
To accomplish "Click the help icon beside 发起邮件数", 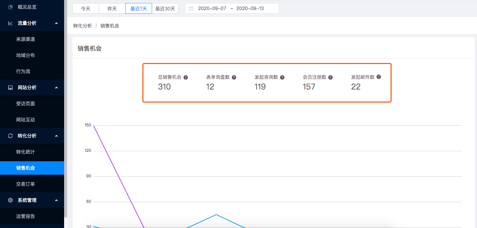I will (379, 77).
